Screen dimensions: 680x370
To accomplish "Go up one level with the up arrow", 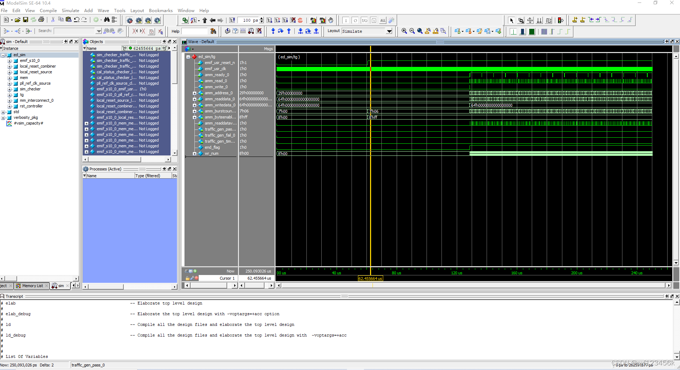I will [205, 20].
